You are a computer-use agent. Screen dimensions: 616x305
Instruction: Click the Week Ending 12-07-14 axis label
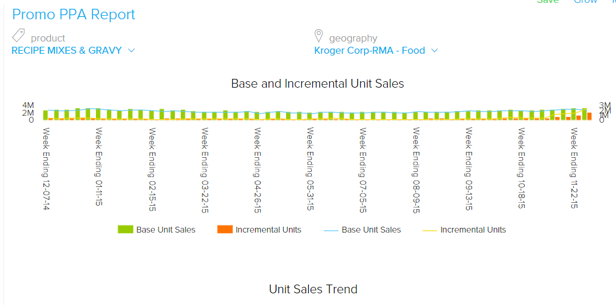(x=46, y=169)
